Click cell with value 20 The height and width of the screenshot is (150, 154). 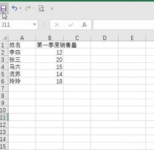[50, 59]
